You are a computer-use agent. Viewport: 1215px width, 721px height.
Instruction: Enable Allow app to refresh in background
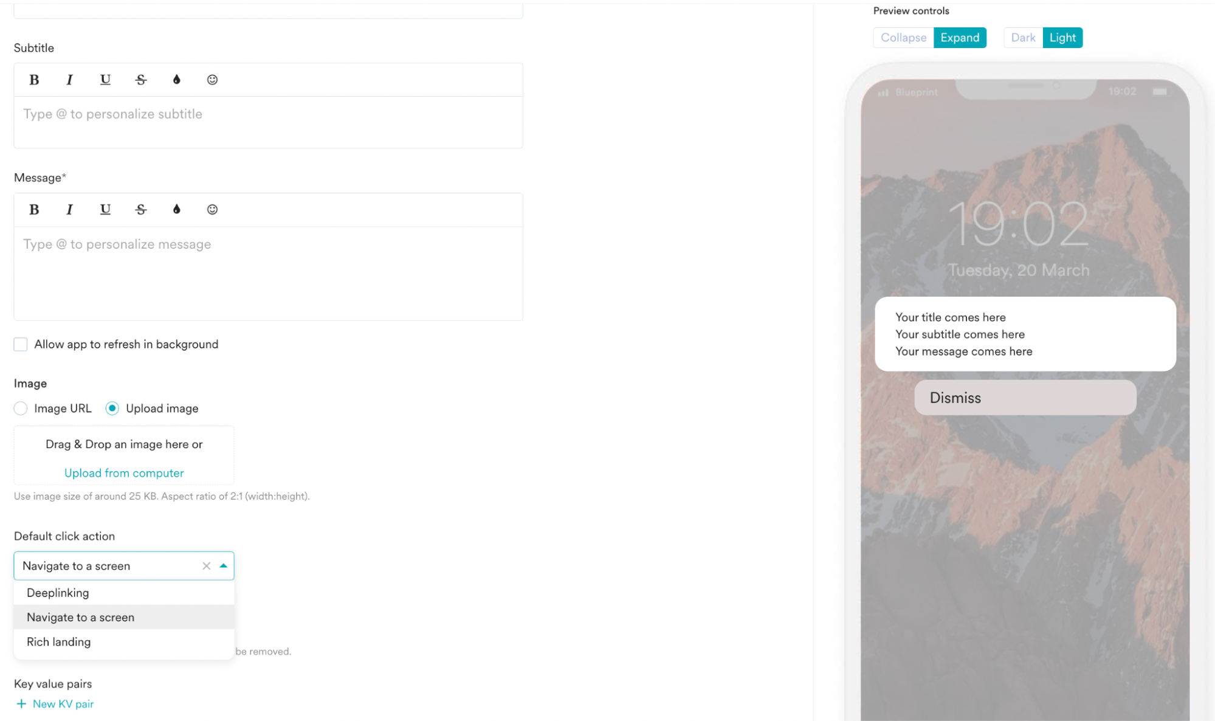tap(19, 343)
